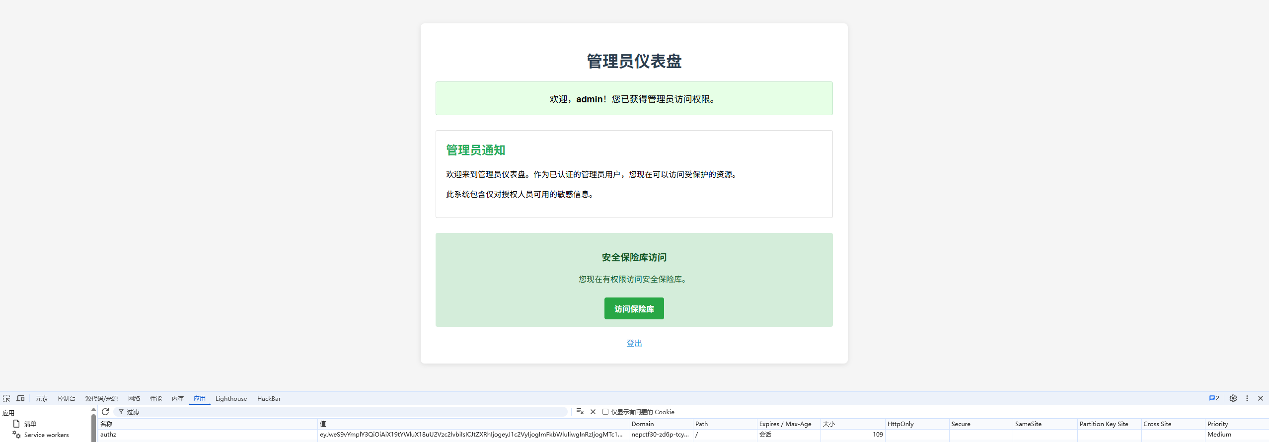Switch to the Lighthouse tab
Screen dimensions: 1269x442
coord(231,399)
